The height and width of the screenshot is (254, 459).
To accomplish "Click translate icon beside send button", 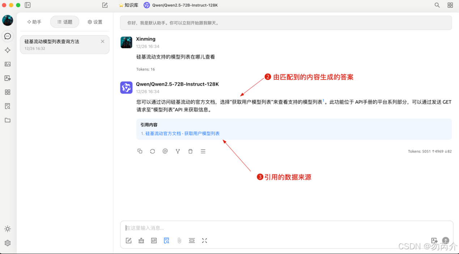I will [434, 241].
